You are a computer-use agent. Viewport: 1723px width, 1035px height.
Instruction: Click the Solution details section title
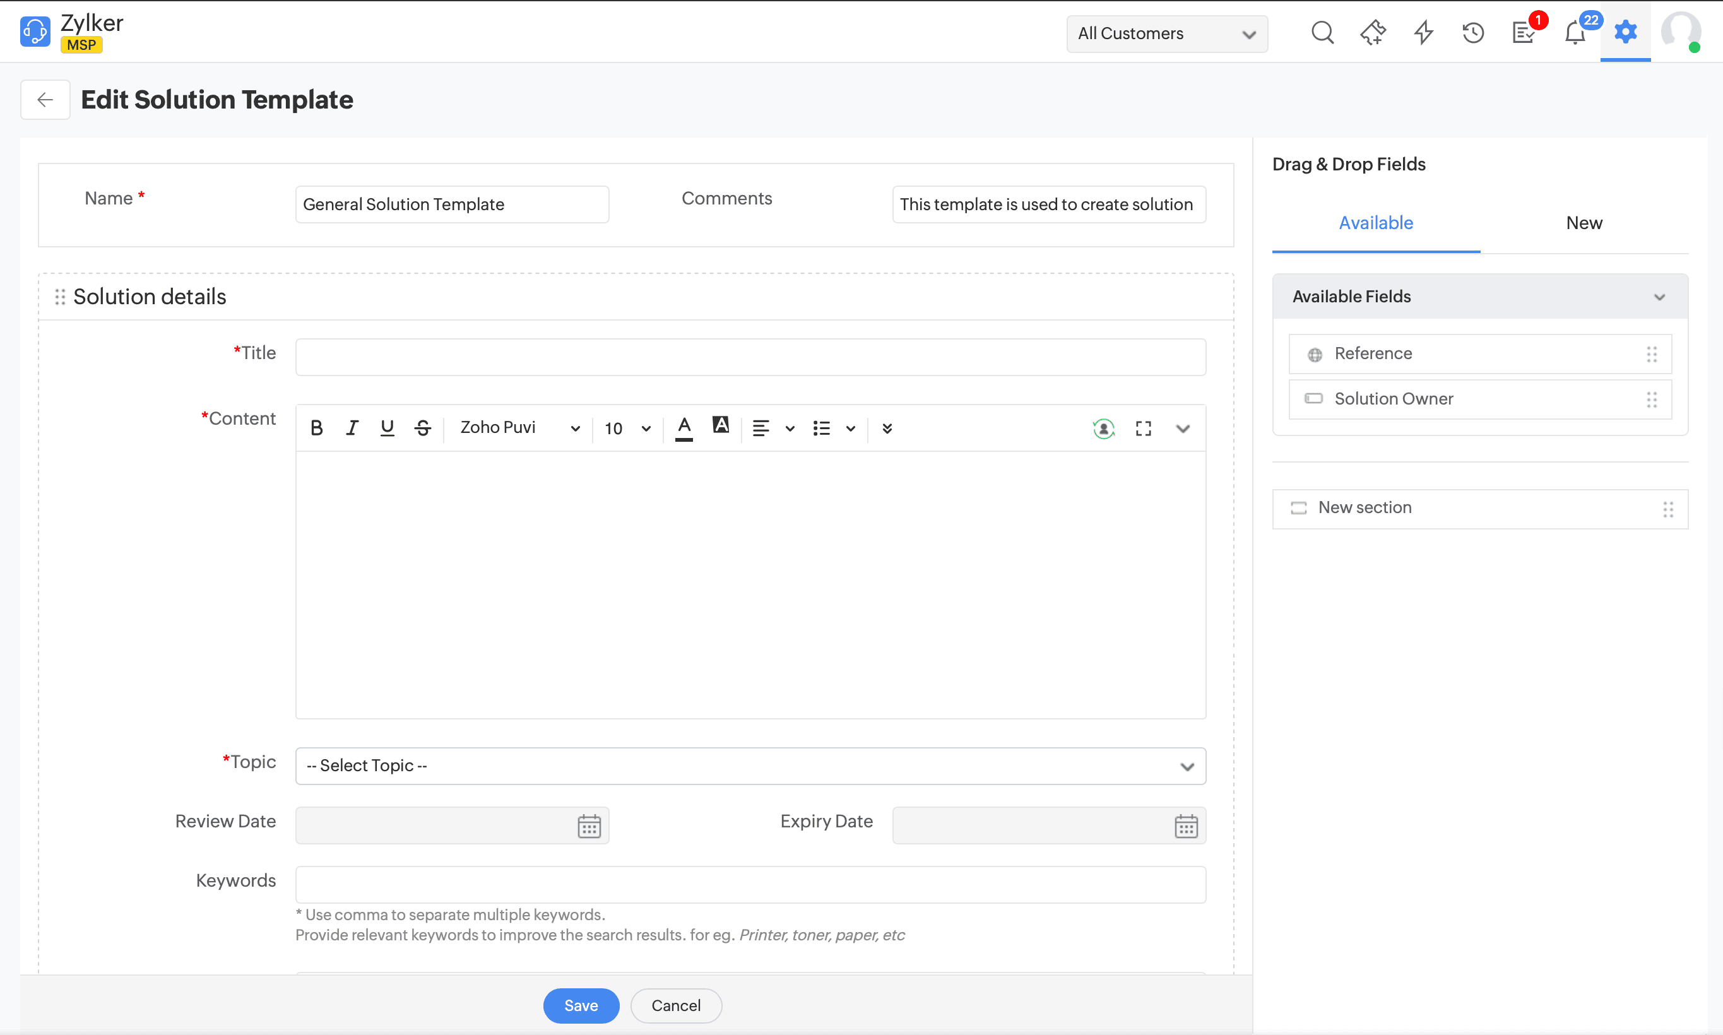pos(149,297)
